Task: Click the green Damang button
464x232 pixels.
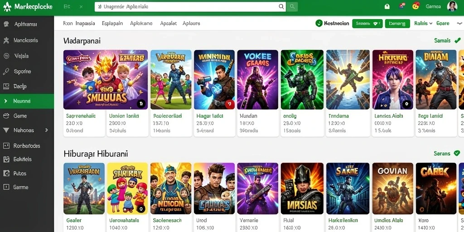Action: pyautogui.click(x=397, y=24)
